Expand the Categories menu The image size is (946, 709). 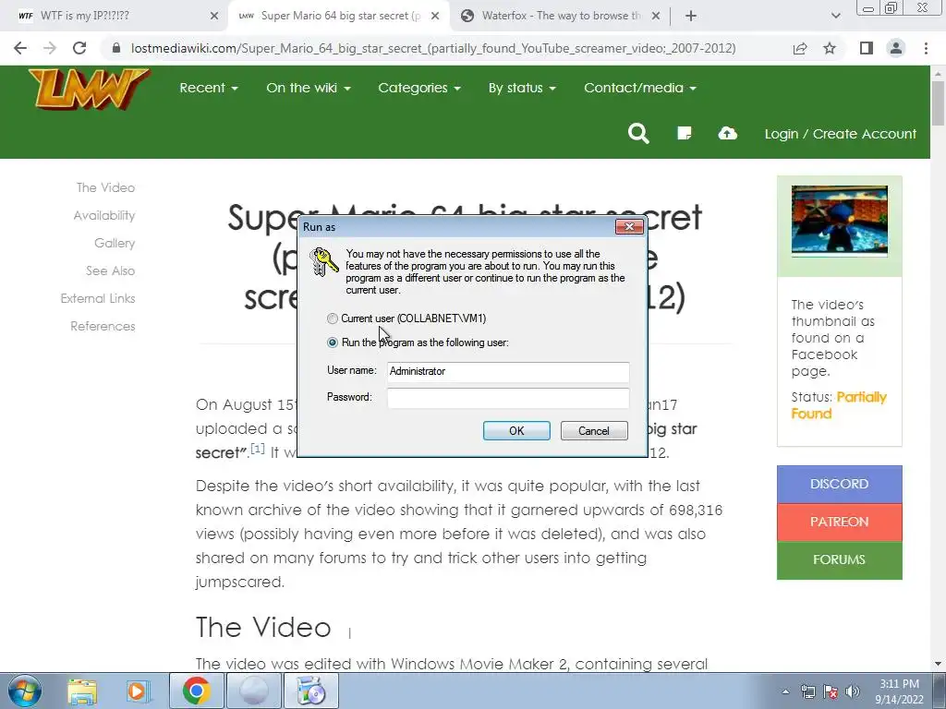[x=419, y=88]
